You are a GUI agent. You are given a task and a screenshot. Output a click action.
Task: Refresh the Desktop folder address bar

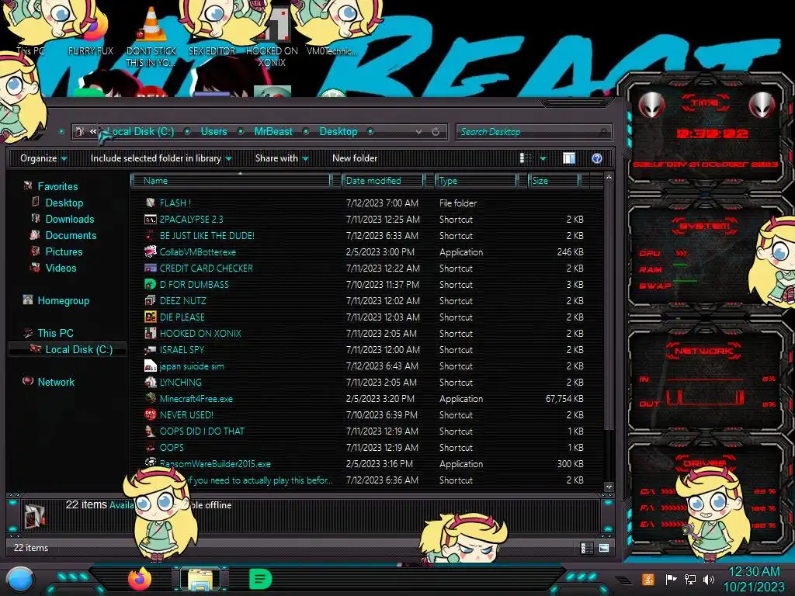[436, 131]
